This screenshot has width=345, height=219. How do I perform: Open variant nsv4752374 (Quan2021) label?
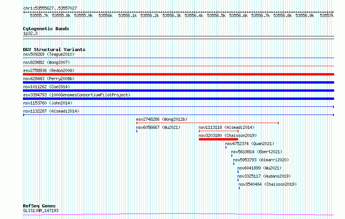[x=250, y=144]
